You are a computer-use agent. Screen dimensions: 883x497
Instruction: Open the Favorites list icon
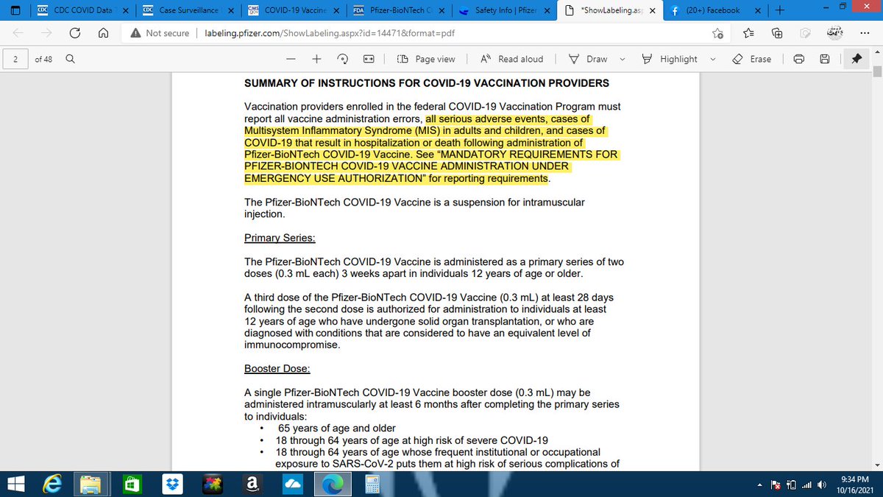tap(749, 33)
